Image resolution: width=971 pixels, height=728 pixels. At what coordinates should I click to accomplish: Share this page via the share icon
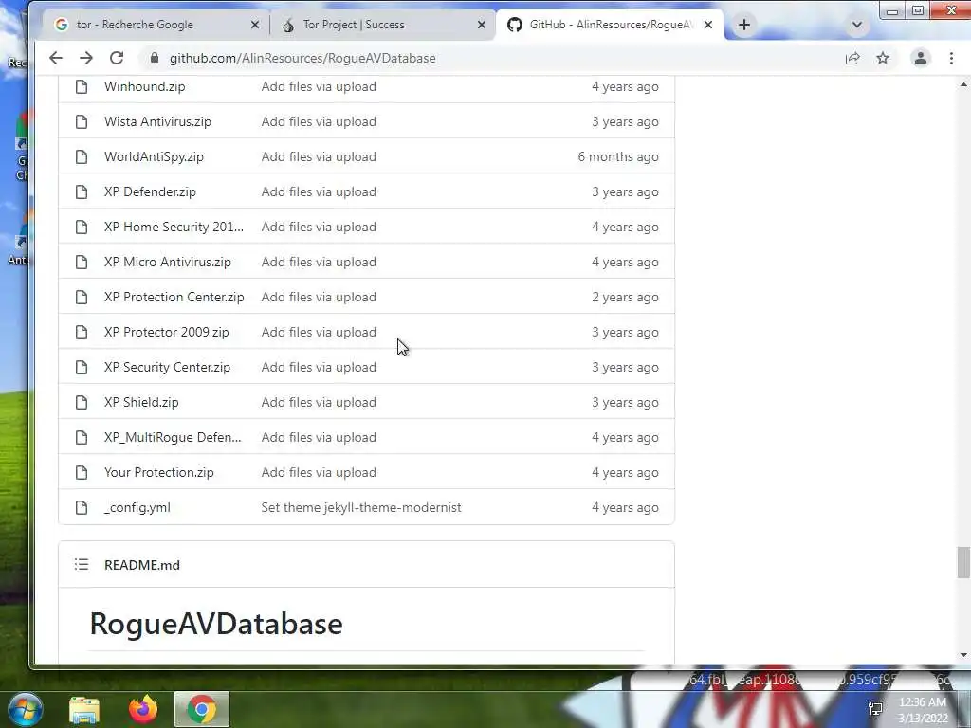(852, 58)
